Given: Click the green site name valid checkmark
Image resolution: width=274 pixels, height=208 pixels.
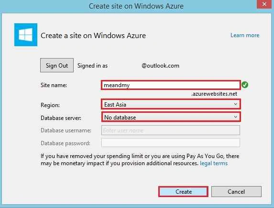Looking at the screenshot, I should [245, 85].
